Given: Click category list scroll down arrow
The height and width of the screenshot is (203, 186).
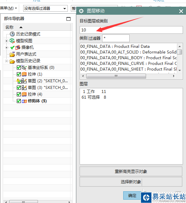Looking at the screenshot, I should coord(180,71).
